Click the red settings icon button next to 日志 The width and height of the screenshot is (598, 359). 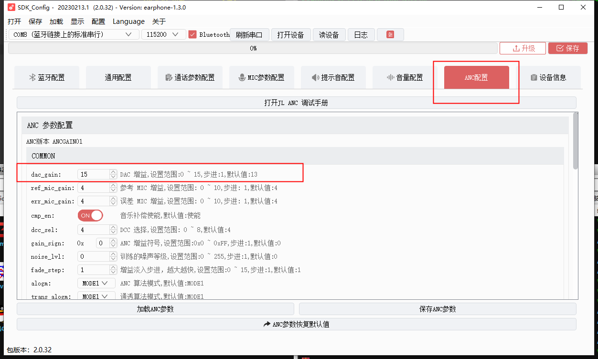[x=390, y=35]
